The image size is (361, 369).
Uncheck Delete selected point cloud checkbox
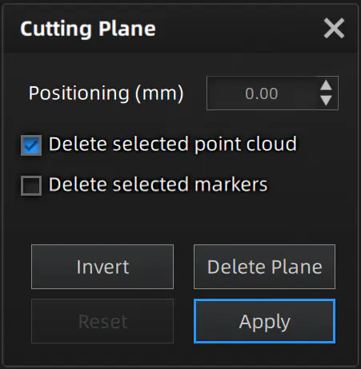click(x=31, y=145)
